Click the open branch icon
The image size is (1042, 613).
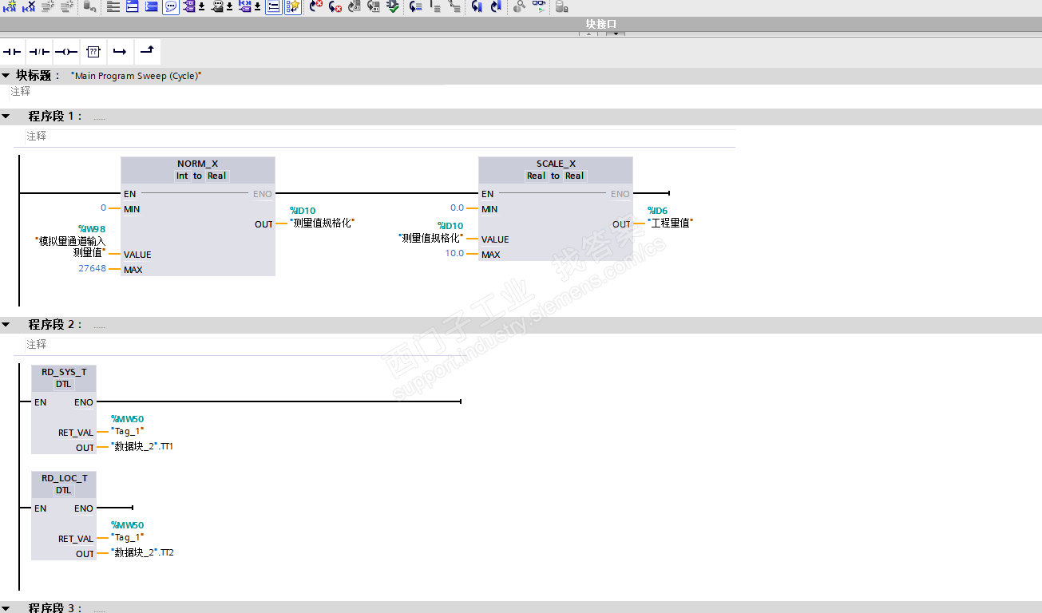pos(120,52)
